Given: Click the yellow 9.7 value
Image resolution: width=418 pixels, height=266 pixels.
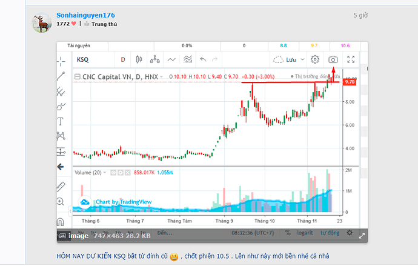Looking at the screenshot, I should point(314,45).
